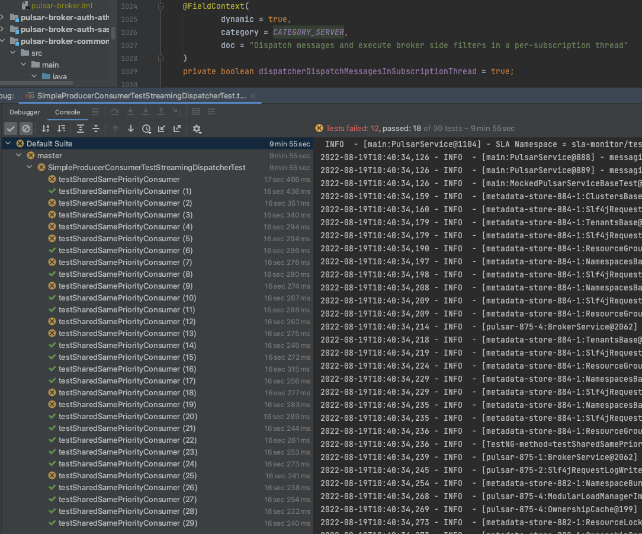Switch to the Console tab
642x534 pixels.
pos(68,112)
